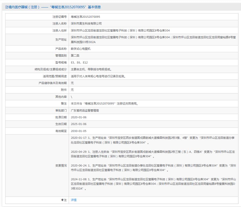Open the 详情 link

coord(74,200)
